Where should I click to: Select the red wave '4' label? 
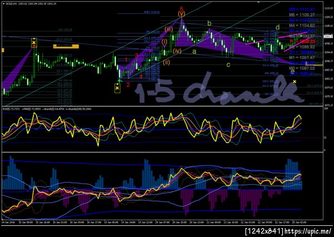pos(141,77)
